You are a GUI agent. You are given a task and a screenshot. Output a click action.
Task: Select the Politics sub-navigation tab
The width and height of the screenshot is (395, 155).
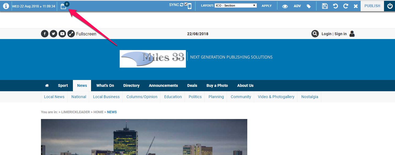point(195,97)
